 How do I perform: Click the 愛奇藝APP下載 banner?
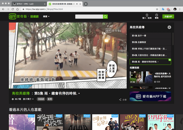click(150, 96)
